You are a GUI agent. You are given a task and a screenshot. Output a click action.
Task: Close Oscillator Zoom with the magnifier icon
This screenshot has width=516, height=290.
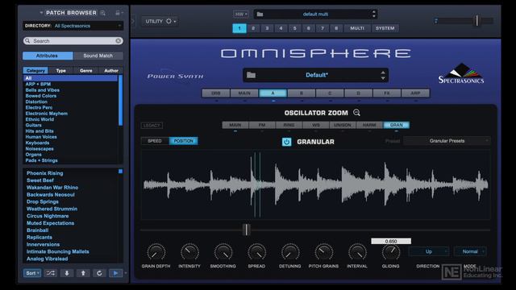click(356, 113)
